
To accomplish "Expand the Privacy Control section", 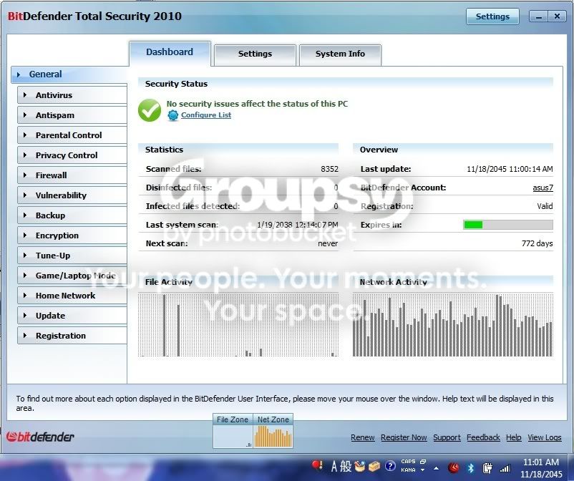I will click(72, 155).
